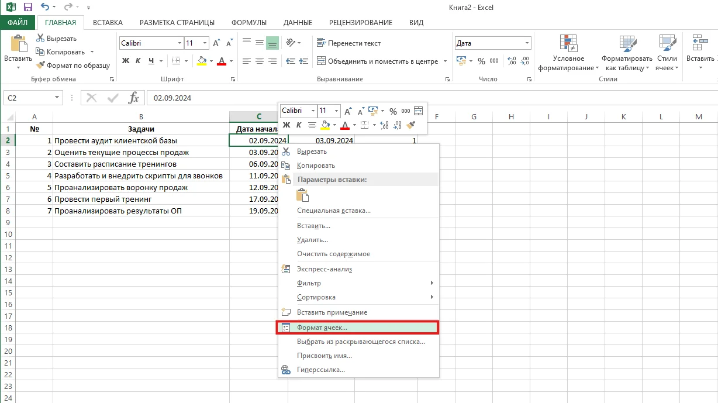Open Conditional Formatting (Условное форматирование)
The height and width of the screenshot is (403, 718).
point(569,53)
